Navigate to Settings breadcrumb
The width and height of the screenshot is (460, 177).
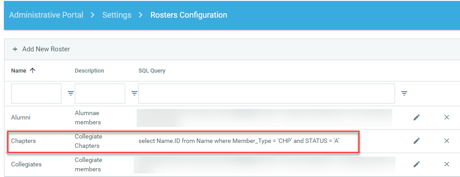[x=117, y=15]
